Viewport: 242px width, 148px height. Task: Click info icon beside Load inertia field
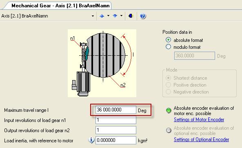click(91, 140)
